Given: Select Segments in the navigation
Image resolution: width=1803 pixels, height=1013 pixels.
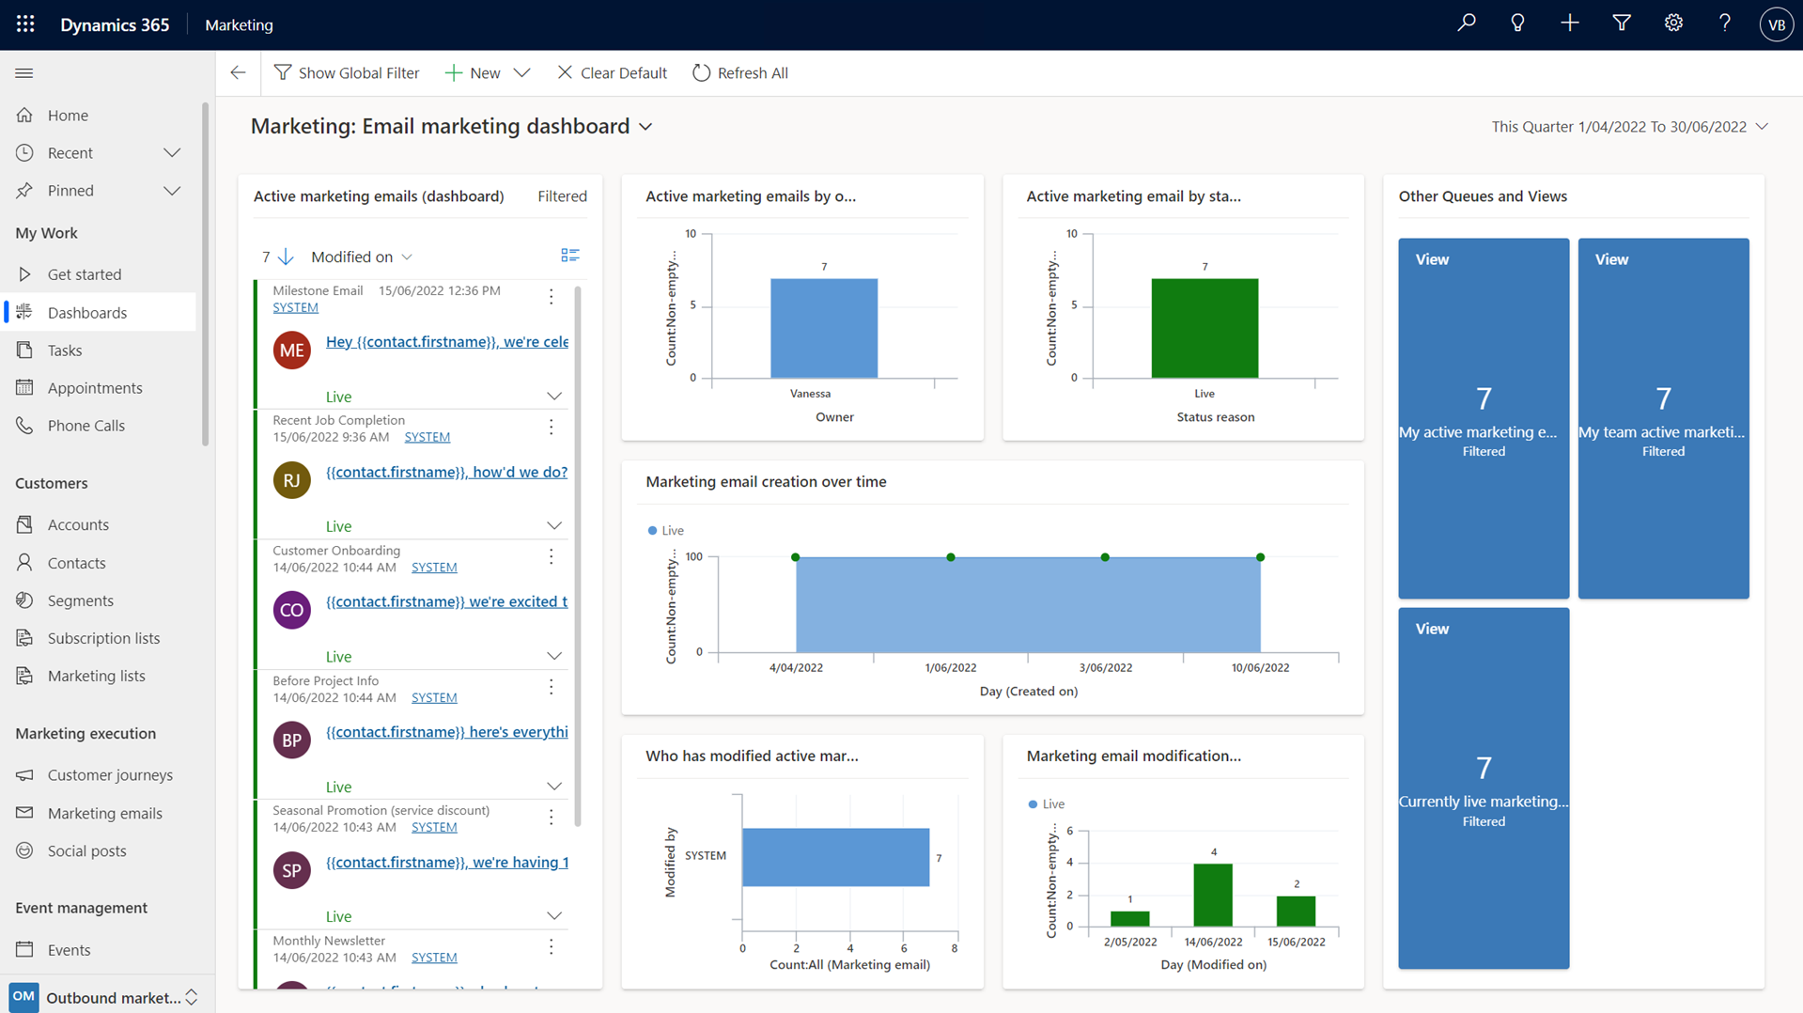Looking at the screenshot, I should [80, 600].
